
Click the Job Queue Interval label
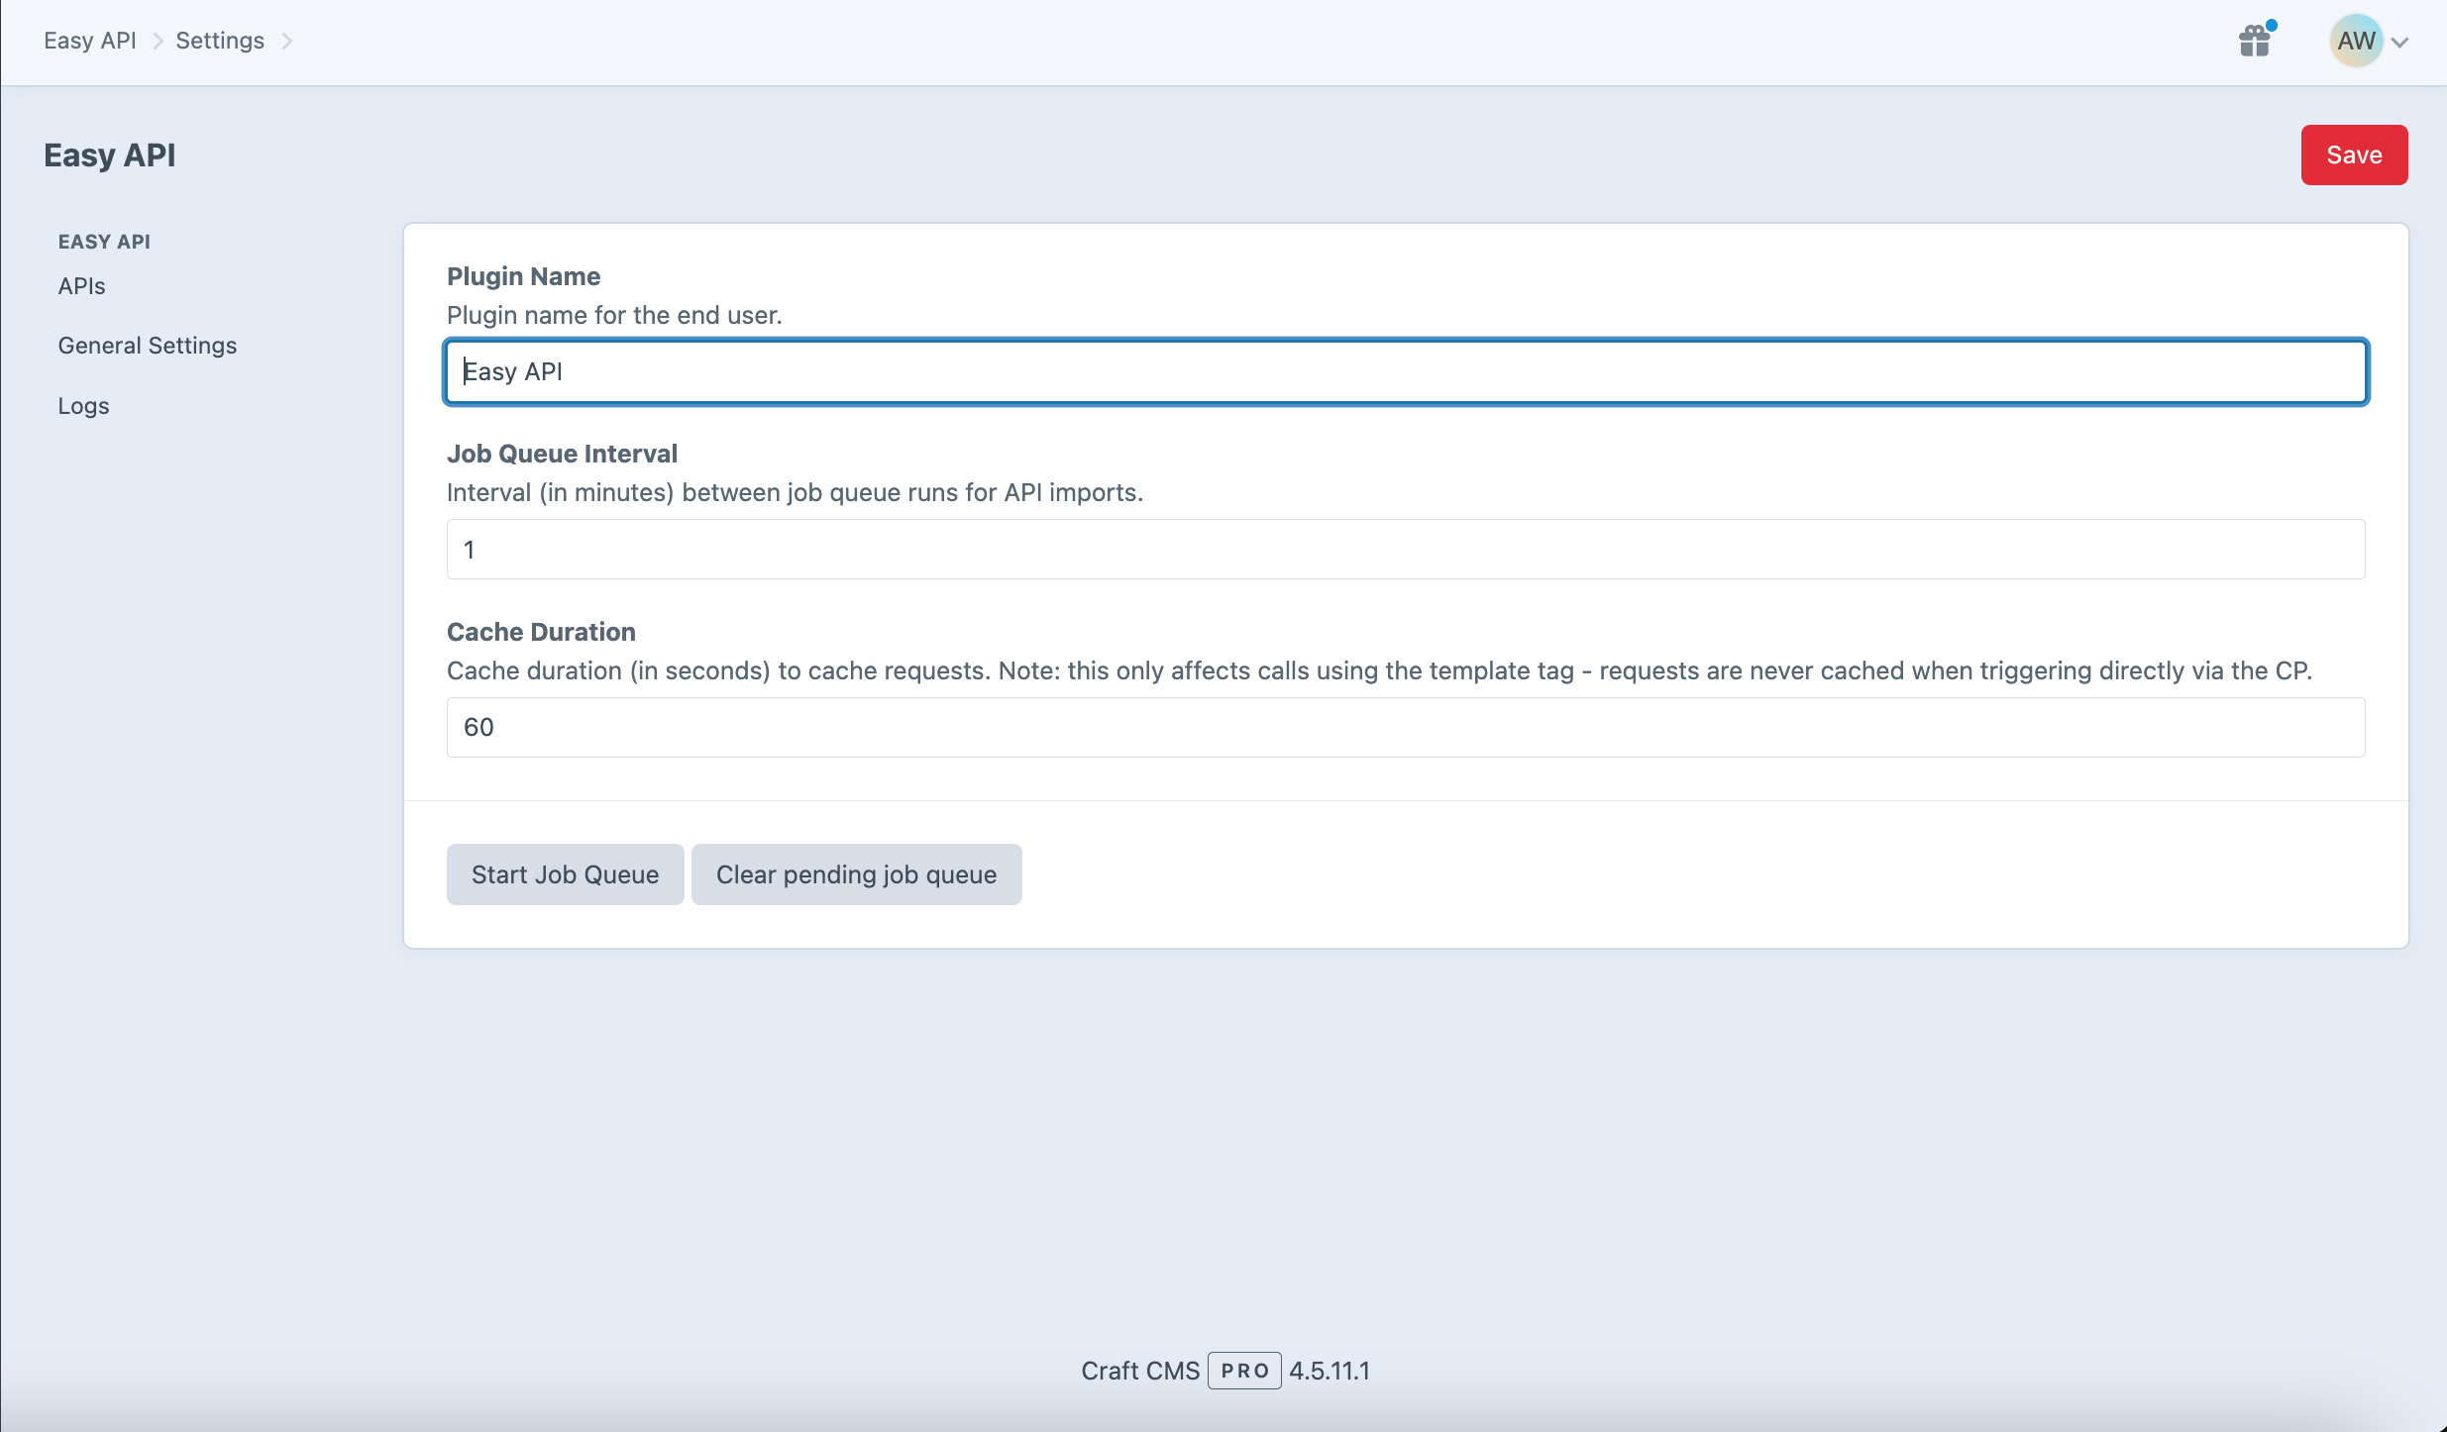562,454
